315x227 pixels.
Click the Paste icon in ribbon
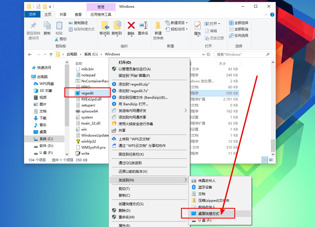click(59, 28)
